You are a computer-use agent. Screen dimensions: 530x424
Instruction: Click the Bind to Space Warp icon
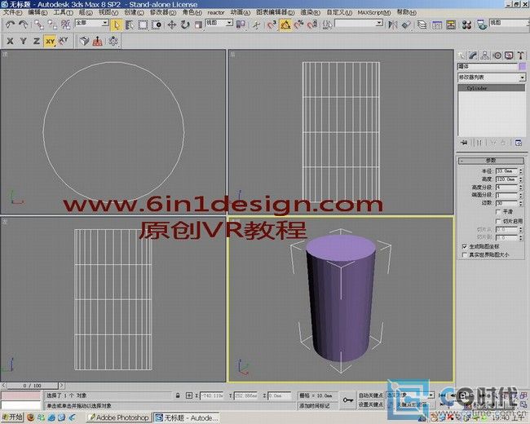[x=65, y=24]
